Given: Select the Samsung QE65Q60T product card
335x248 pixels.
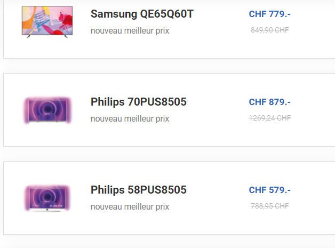Looking at the screenshot, I should tap(169, 29).
